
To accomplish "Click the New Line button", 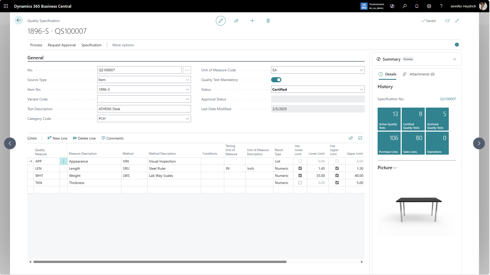I will (x=57, y=138).
